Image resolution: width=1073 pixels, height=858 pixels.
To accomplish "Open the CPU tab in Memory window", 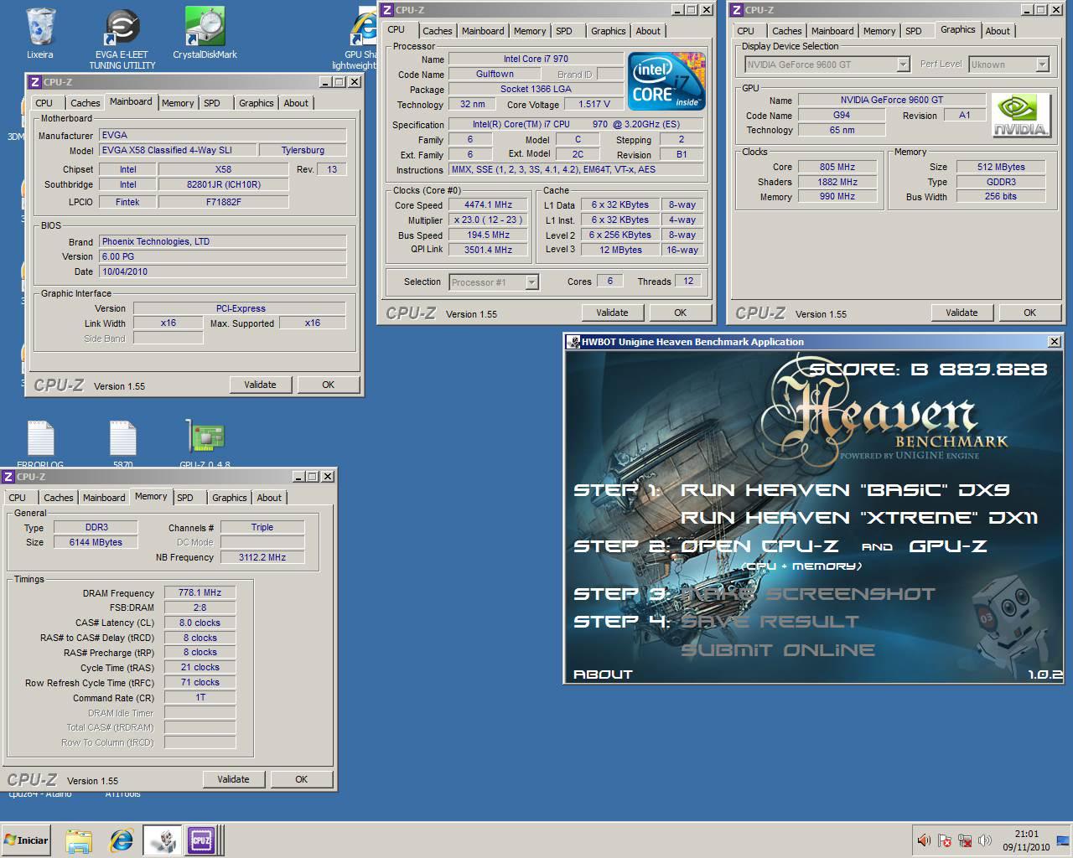I will coord(18,498).
